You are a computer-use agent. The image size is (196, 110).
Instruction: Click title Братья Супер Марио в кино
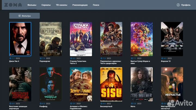click(140, 62)
